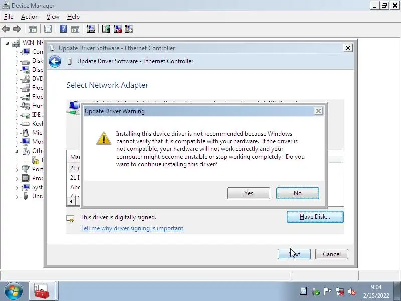401x301 pixels.
Task: Close the Update Driver Warning dialog
Action: [318, 111]
